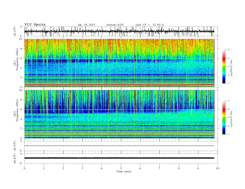Click the ch.1(V) upper tick label '5'
Image resolution: width=245 pixels, height=189 pixels.
[x=21, y=27]
